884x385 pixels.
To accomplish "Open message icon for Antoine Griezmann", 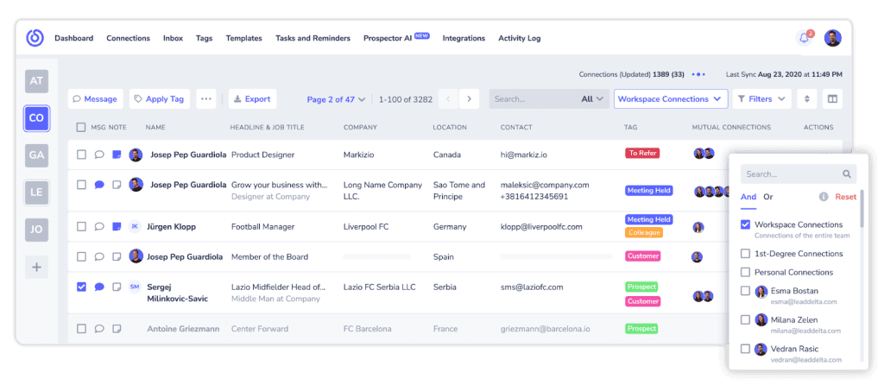I will click(99, 329).
